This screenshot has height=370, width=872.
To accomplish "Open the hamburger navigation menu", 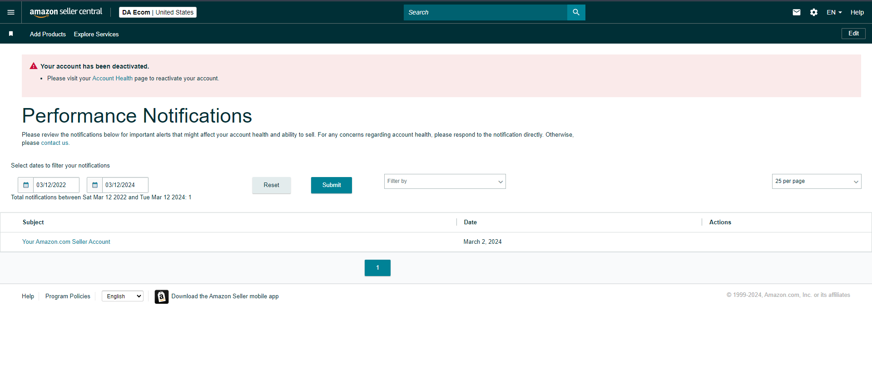I will pos(11,12).
